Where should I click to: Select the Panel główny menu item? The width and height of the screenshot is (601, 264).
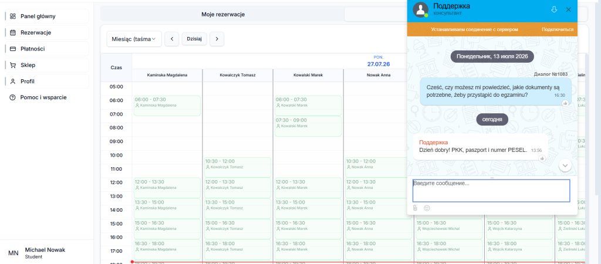(47, 16)
